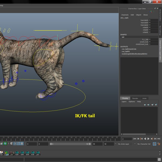Click the first layer-move arrow icon
The image size is (162, 162).
145,105
